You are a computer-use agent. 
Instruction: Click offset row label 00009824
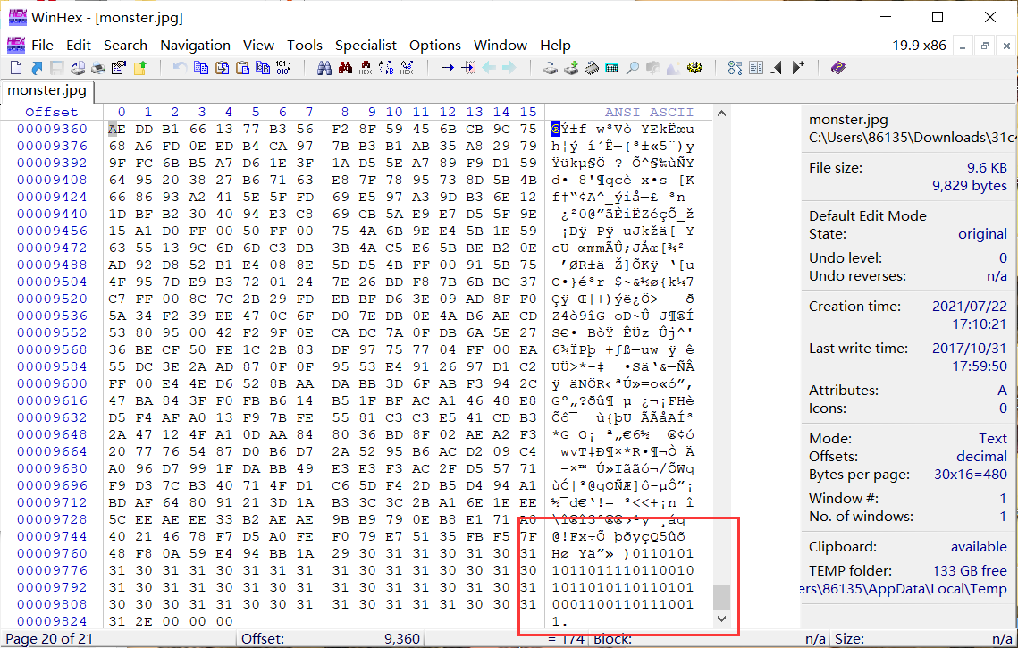[52, 621]
